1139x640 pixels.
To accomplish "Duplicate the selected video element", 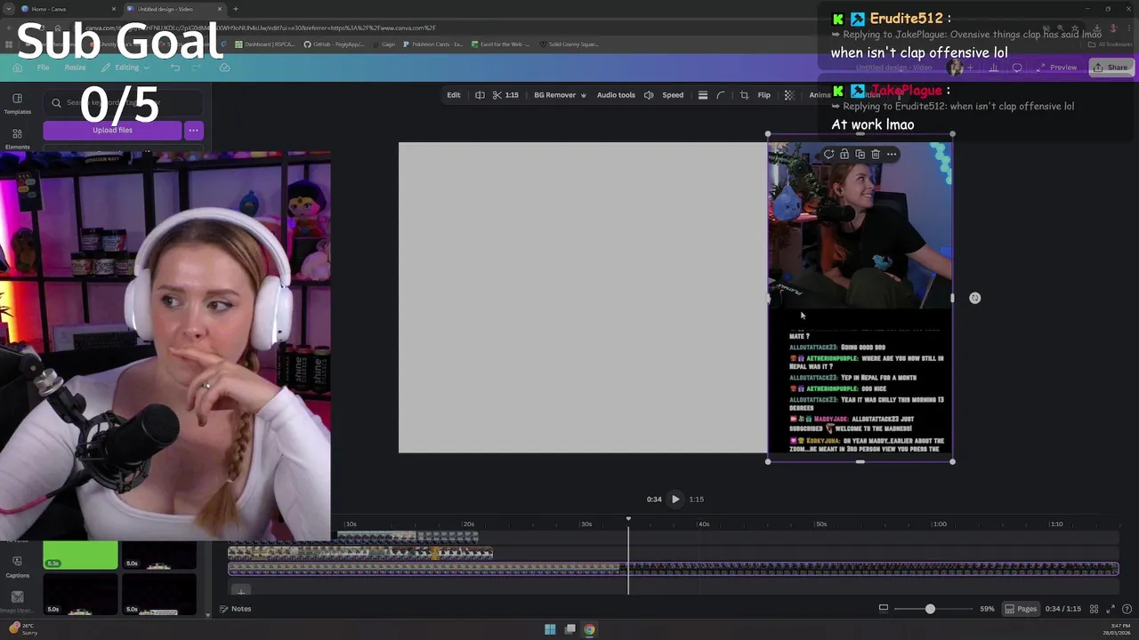I will point(860,154).
